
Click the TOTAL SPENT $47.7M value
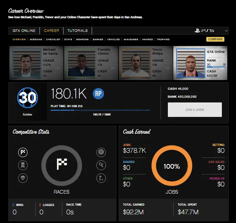click(x=188, y=212)
